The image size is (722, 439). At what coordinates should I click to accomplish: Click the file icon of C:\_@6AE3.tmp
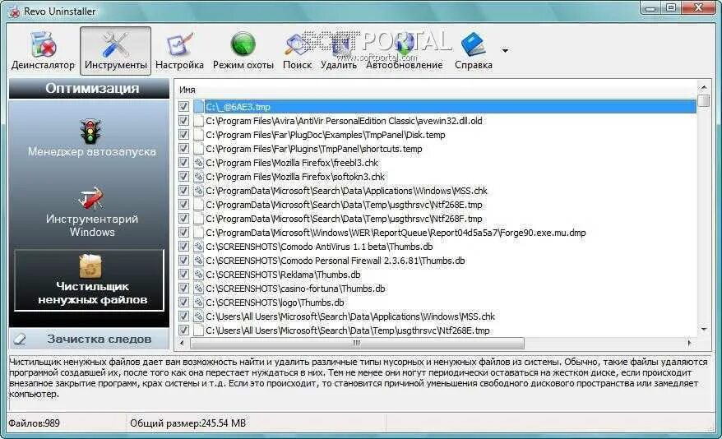198,107
